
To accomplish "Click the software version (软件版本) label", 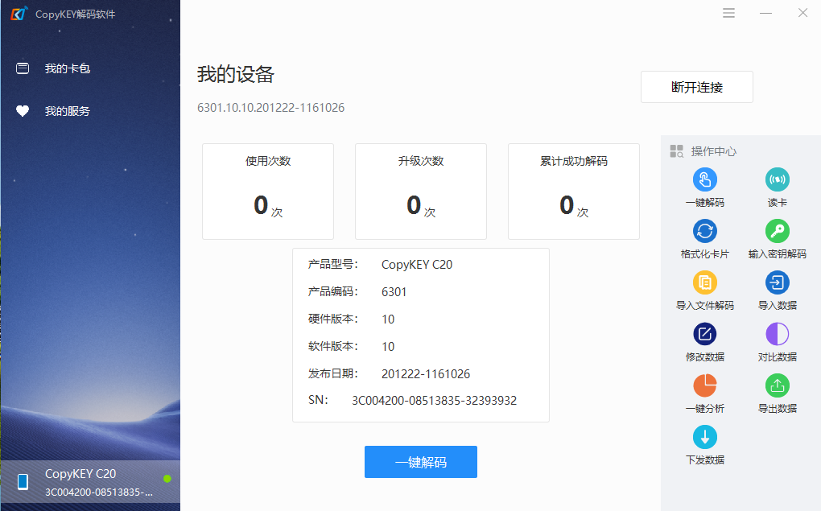I will (x=333, y=346).
